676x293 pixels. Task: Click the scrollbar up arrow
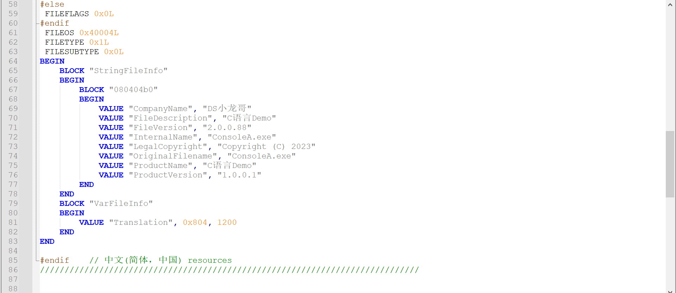(x=670, y=5)
